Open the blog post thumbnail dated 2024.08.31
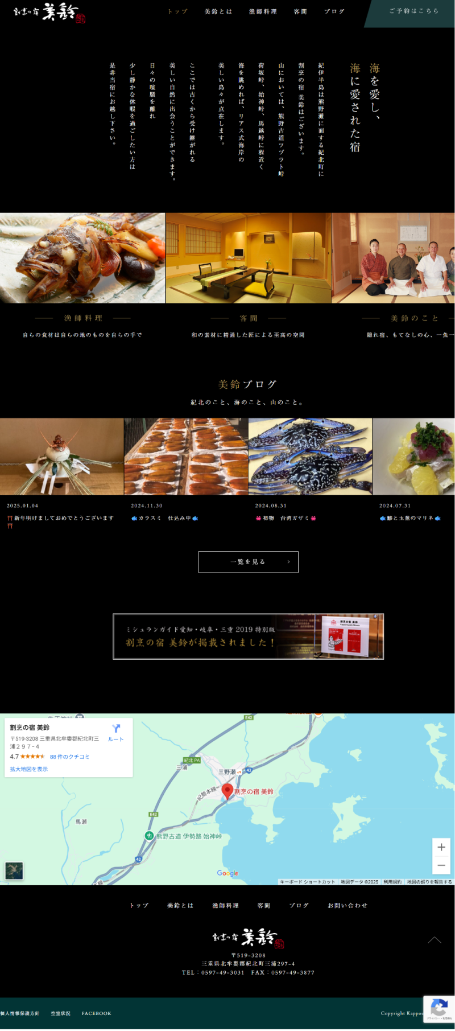Screen dimensions: 455x1031 (x=310, y=457)
